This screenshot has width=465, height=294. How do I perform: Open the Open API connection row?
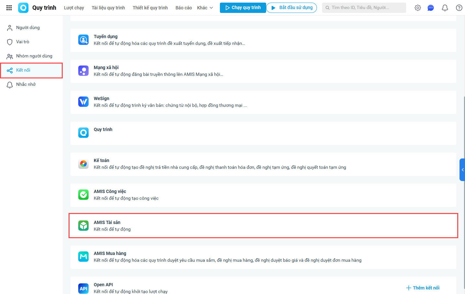click(263, 286)
